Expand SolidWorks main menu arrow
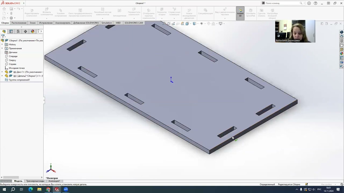Image resolution: width=344 pixels, height=193 pixels. click(24, 3)
